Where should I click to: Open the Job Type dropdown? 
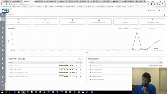click(x=144, y=29)
